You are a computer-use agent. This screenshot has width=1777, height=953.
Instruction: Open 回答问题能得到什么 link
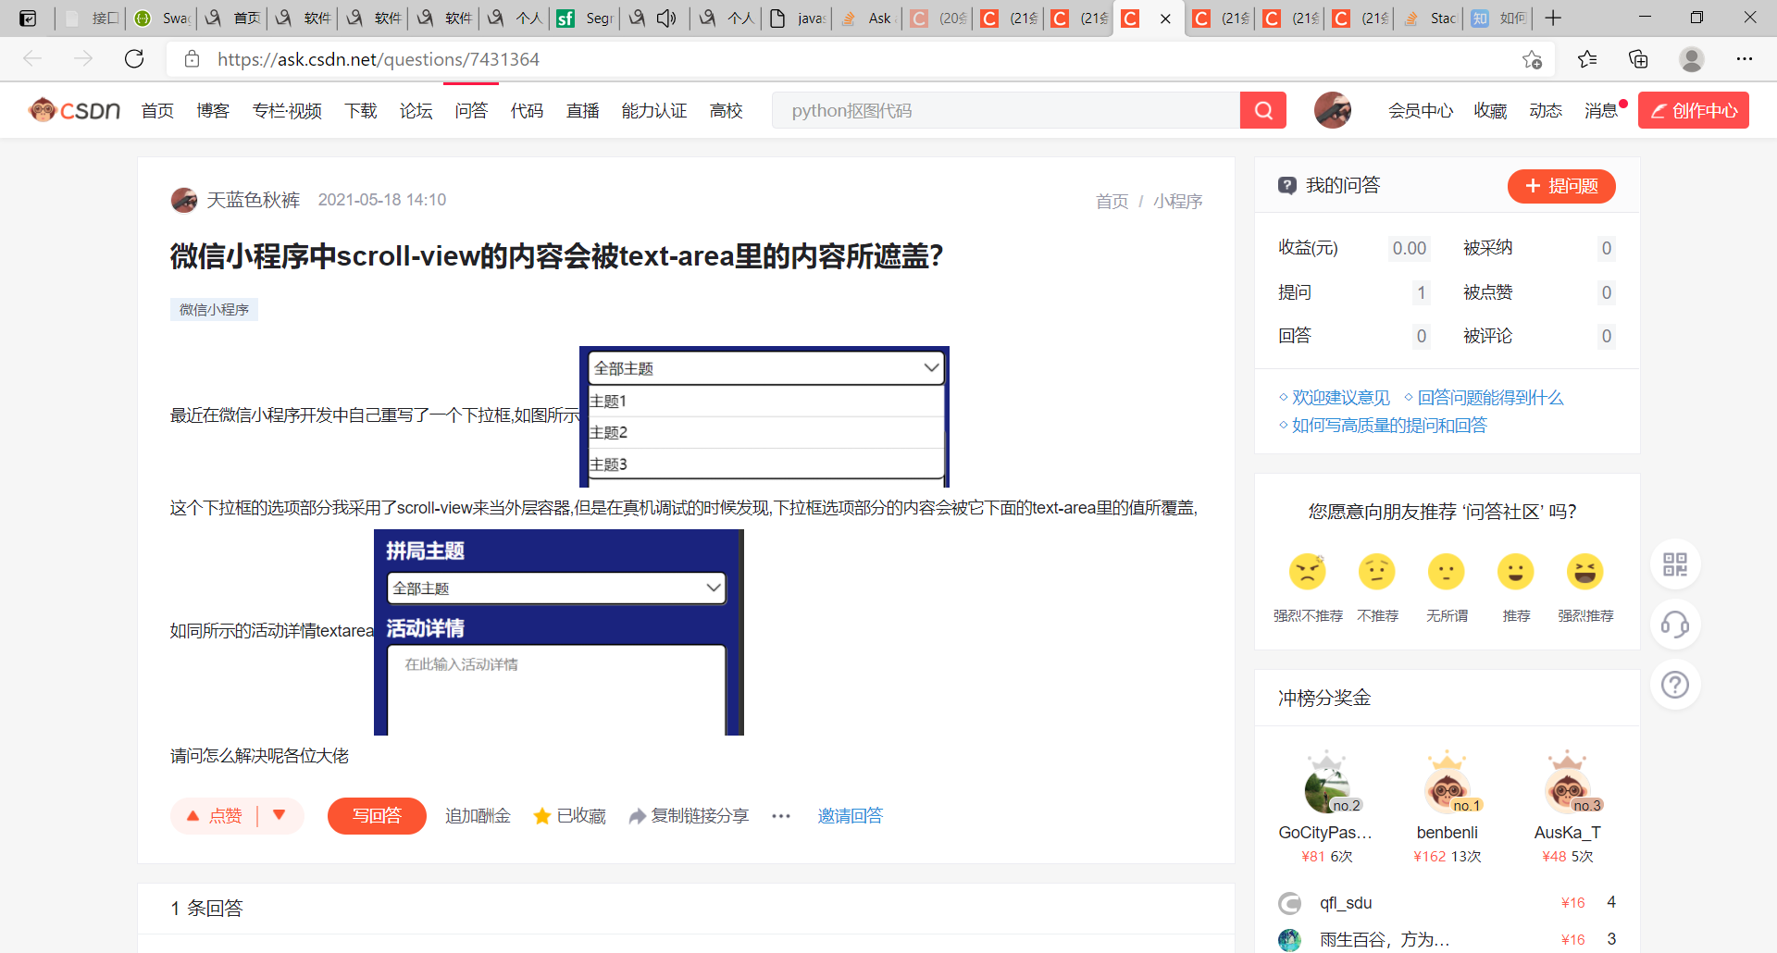pyautogui.click(x=1490, y=398)
